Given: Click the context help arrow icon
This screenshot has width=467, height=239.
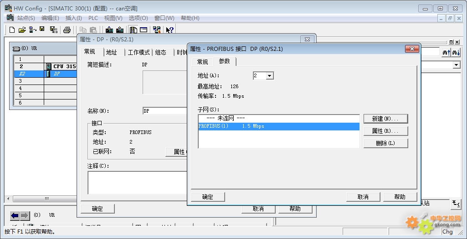Looking at the screenshot, I should pos(169,30).
